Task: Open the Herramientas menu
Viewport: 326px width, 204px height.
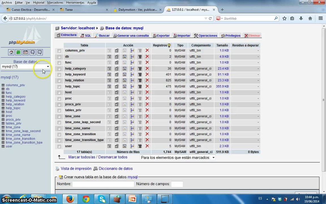Action: tap(75, 3)
